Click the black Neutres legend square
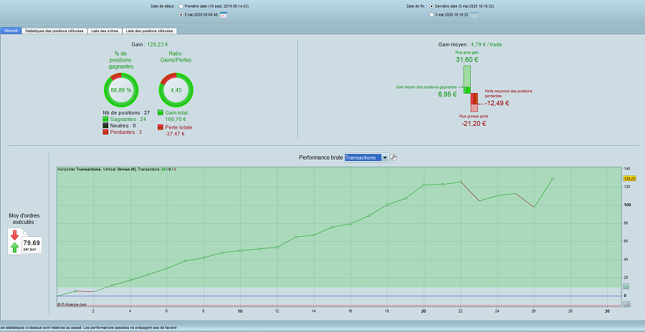The image size is (645, 332). pos(106,125)
